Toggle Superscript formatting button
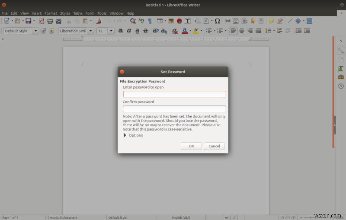The image size is (346, 220). (156, 31)
